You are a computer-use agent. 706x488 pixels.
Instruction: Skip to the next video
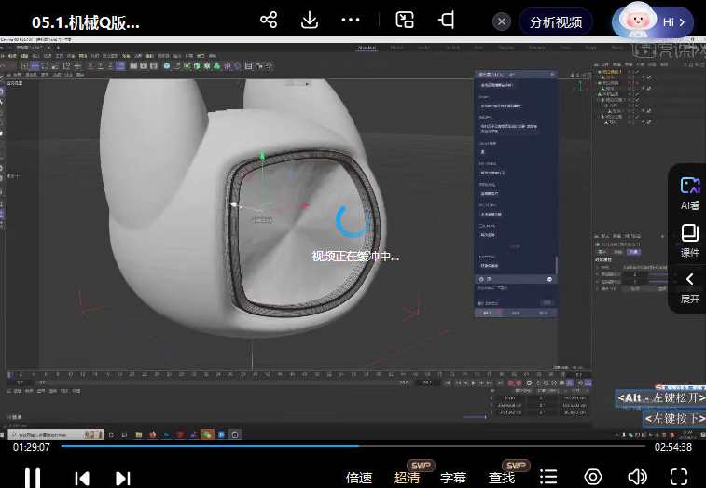122,478
